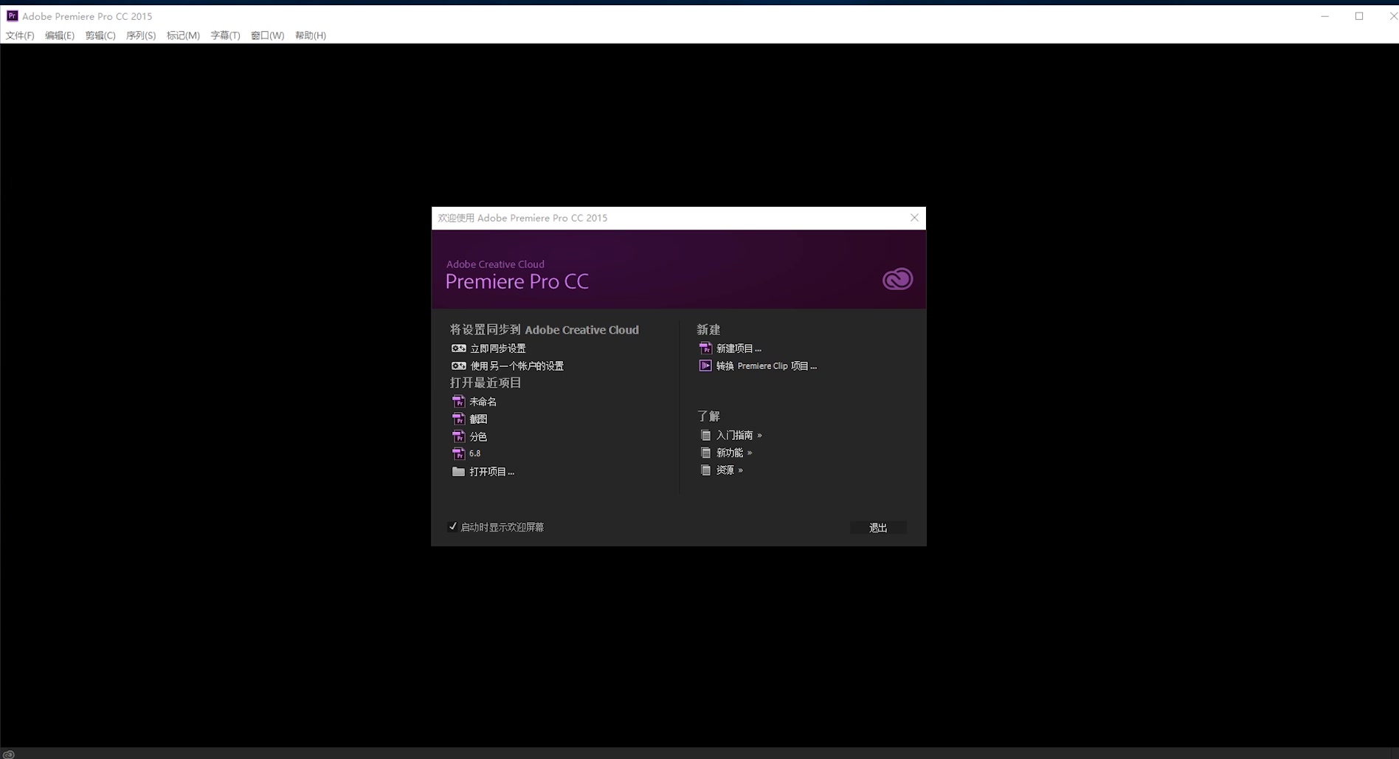Open recent project 6.8

click(475, 453)
